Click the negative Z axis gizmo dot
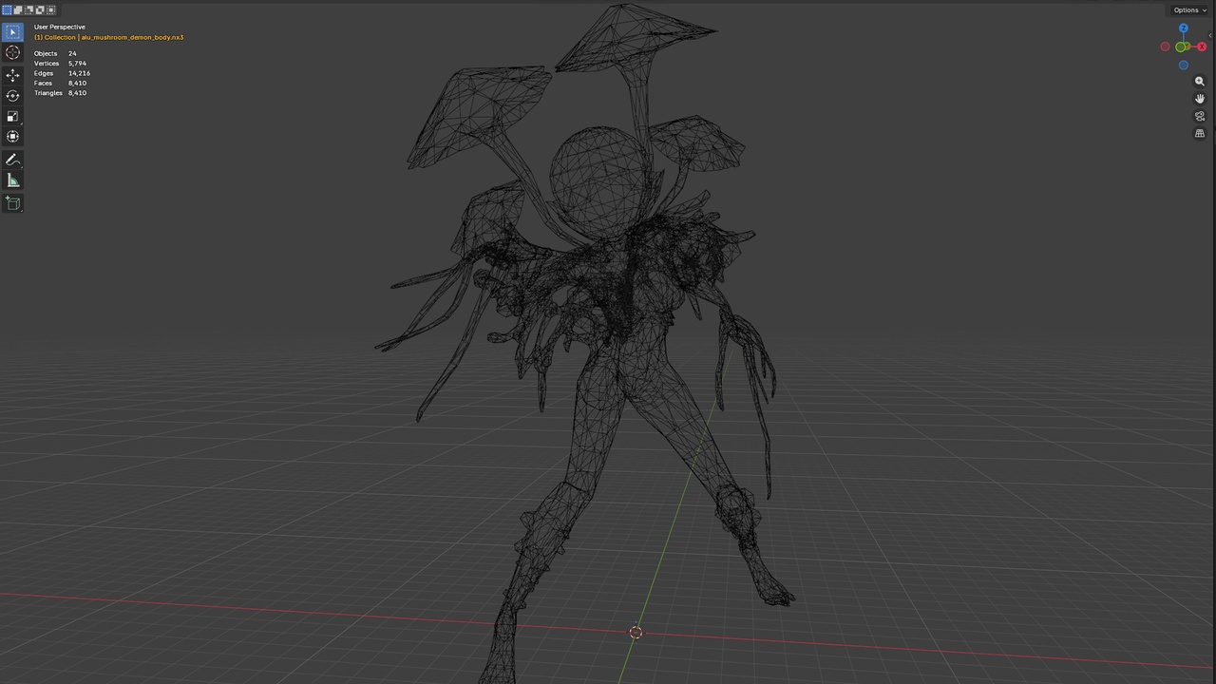The image size is (1216, 684). pos(1183,66)
